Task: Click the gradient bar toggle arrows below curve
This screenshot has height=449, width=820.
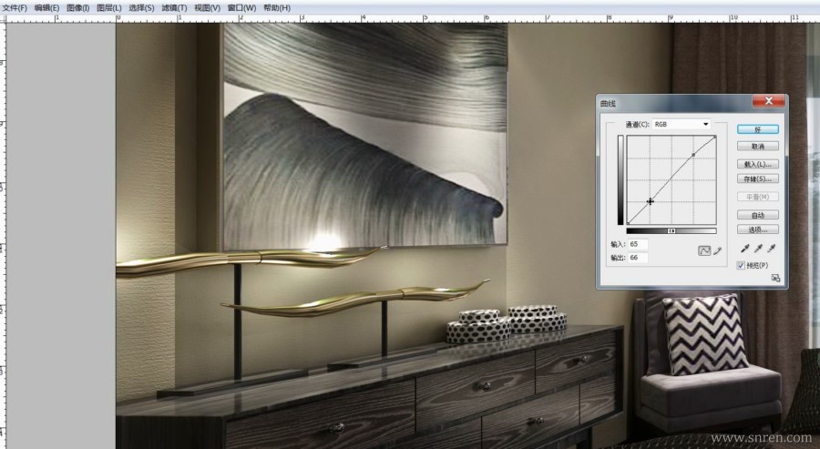Action: [671, 231]
